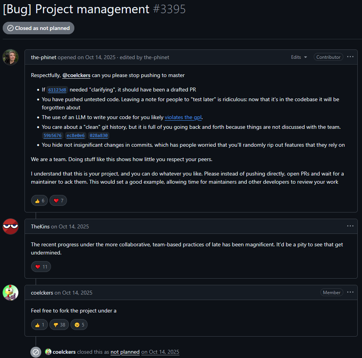362x358 pixels.
Task: Toggle heart reaction with 7 on first comment
Action: tap(58, 201)
